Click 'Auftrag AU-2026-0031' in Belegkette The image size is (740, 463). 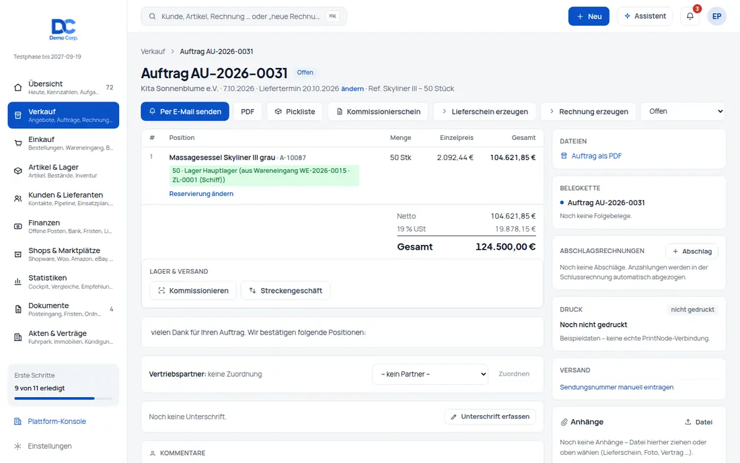[606, 203]
